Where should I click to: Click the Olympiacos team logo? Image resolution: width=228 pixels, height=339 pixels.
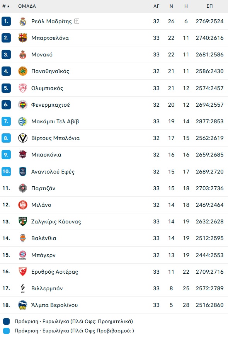pos(23,88)
